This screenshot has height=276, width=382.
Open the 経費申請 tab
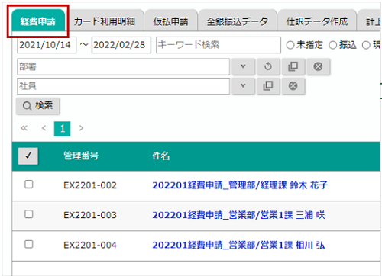click(x=38, y=21)
